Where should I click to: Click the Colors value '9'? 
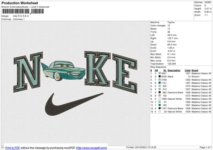205,6
